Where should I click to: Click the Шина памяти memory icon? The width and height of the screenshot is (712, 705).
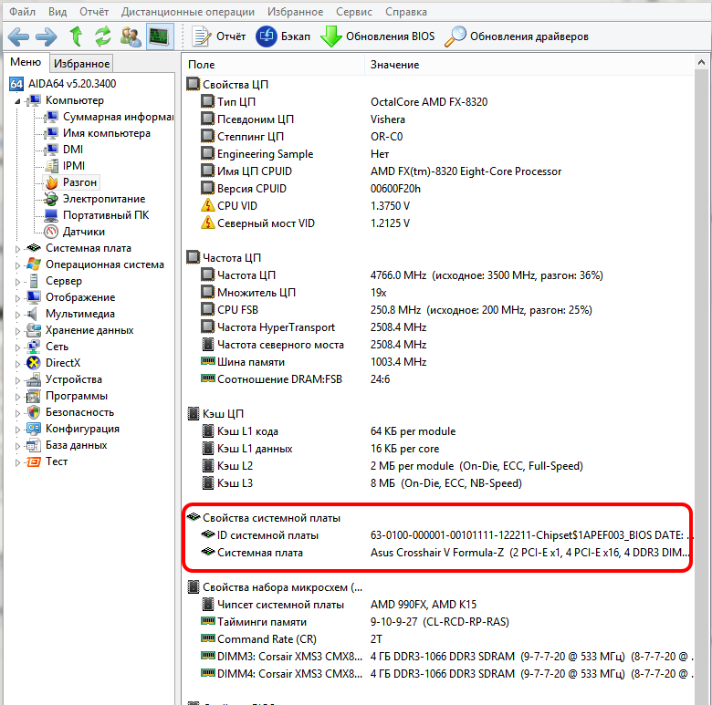click(207, 361)
